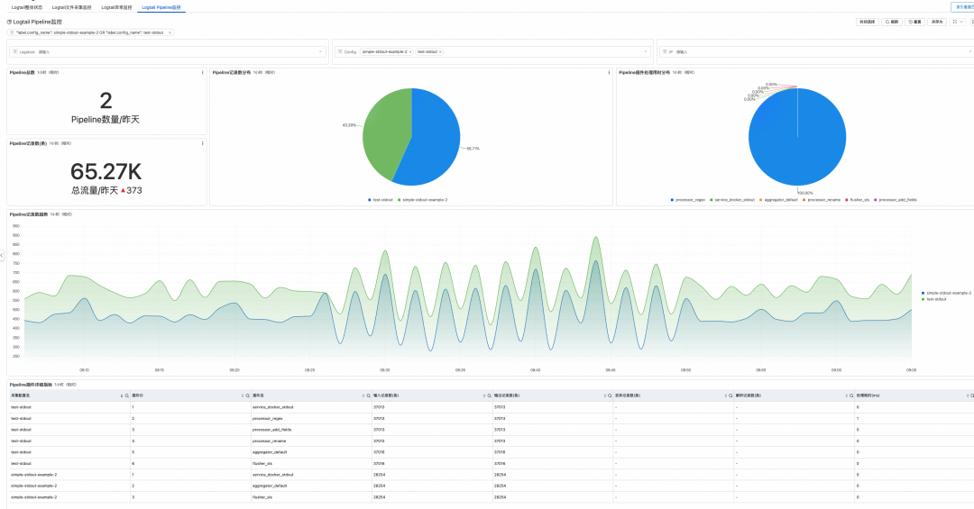974x509 pixels.
Task: Toggle service_docker_stdout legend in plugin time pie
Action: (x=732, y=200)
